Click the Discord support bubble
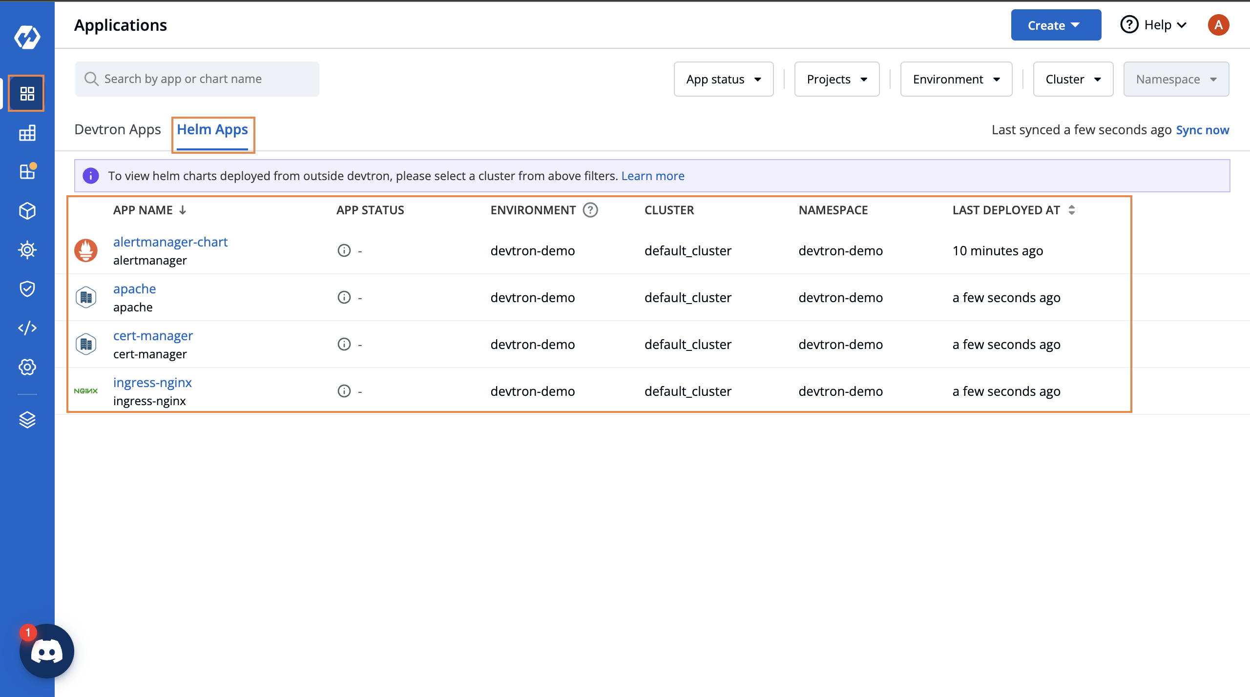 coord(46,651)
